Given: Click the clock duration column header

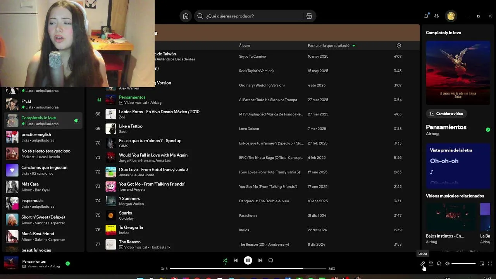Looking at the screenshot, I should click(x=399, y=45).
